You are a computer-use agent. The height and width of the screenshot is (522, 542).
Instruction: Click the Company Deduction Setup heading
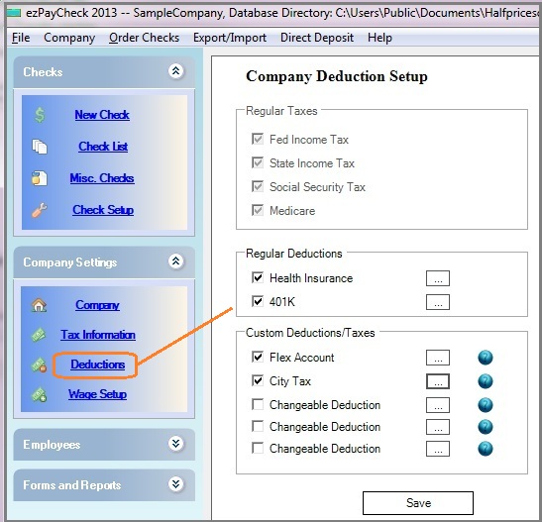tap(337, 76)
